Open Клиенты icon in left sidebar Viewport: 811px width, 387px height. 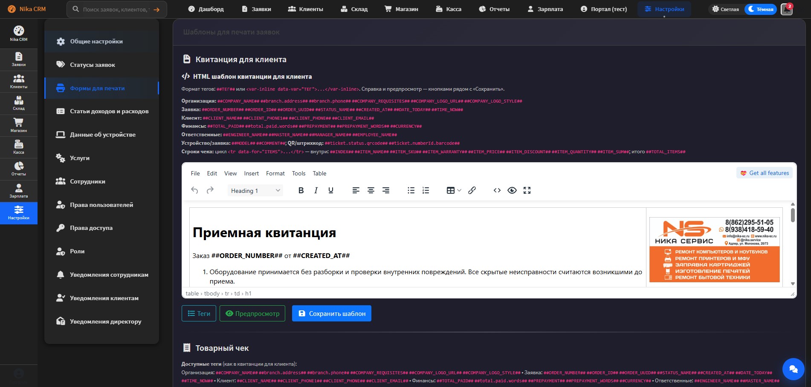[x=19, y=81]
